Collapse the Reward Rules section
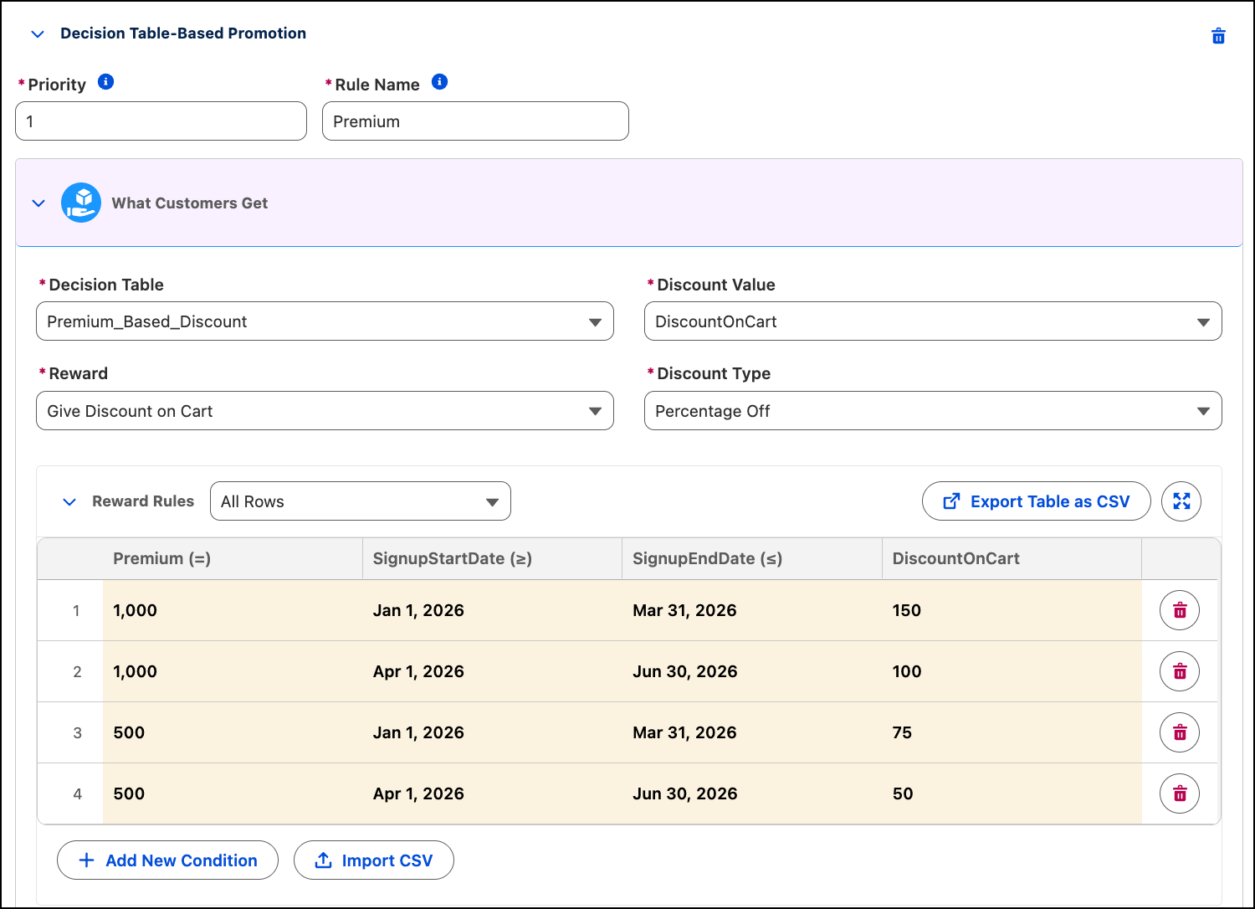 tap(69, 502)
